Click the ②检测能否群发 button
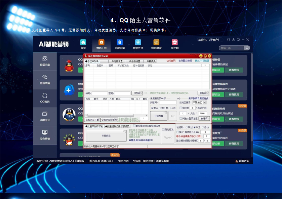Screen dimensions: 282x199 pos(109,120)
